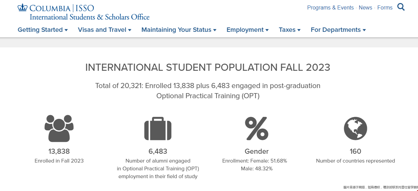Open the Taxes dropdown menu
This screenshot has width=418, height=191.
click(290, 30)
